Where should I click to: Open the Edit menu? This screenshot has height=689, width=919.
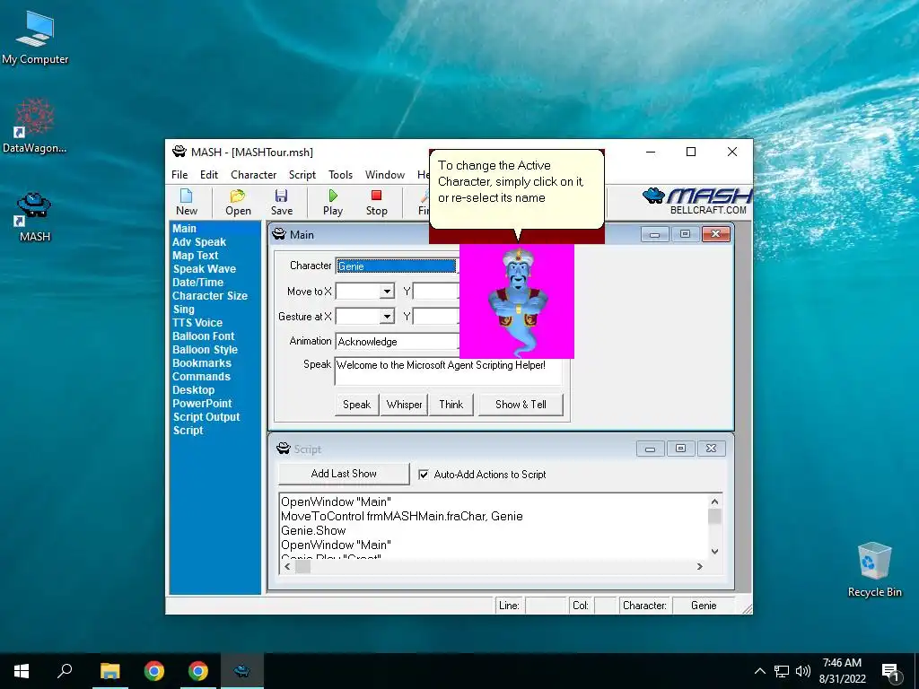208,175
